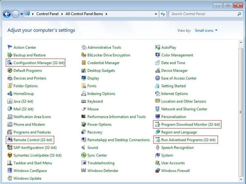This screenshot has height=184, width=246.
Task: Click the Mail (32-bit) icon
Action: coord(10,109)
